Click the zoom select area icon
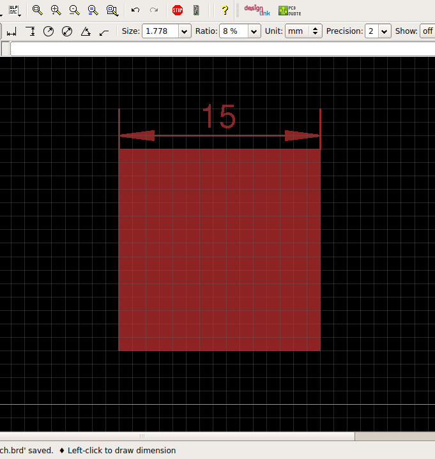 pos(112,10)
